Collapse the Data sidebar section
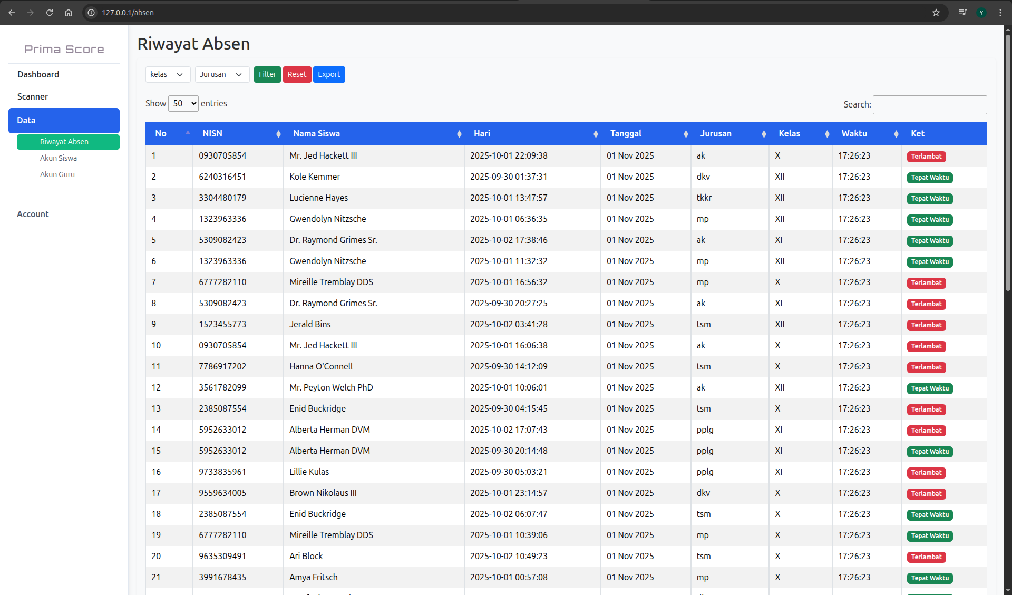This screenshot has width=1012, height=595. [x=64, y=121]
